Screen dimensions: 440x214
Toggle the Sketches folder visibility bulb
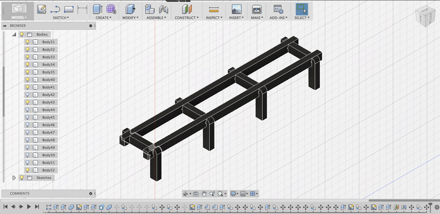pos(21,178)
